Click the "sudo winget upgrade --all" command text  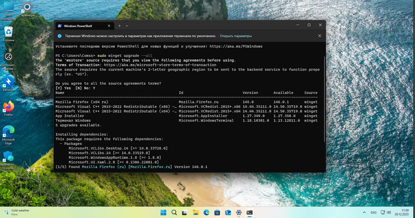coord(125,56)
